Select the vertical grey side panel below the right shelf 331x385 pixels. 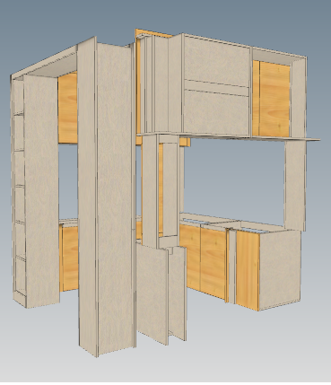point(294,186)
